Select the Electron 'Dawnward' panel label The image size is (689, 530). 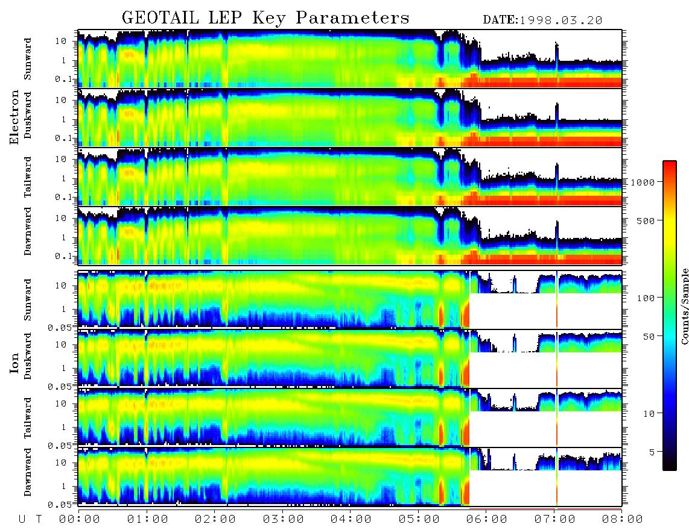click(28, 232)
